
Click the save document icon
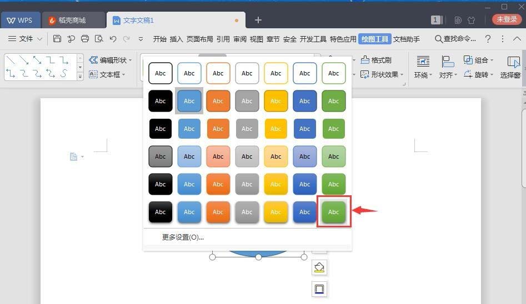57,39
